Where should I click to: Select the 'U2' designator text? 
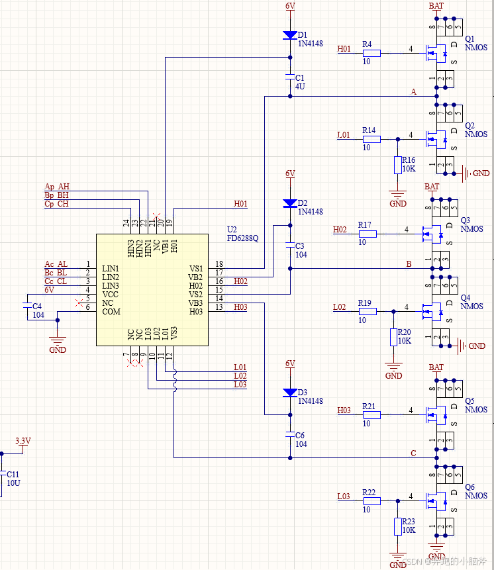tap(232, 230)
